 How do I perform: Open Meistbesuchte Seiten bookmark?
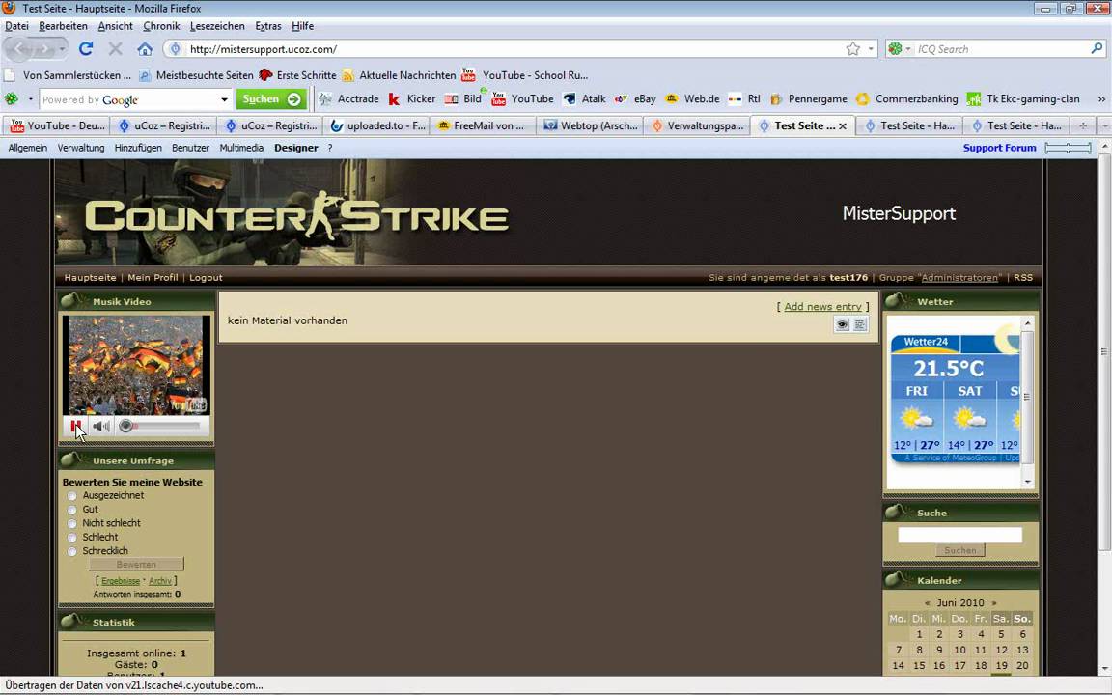196,75
